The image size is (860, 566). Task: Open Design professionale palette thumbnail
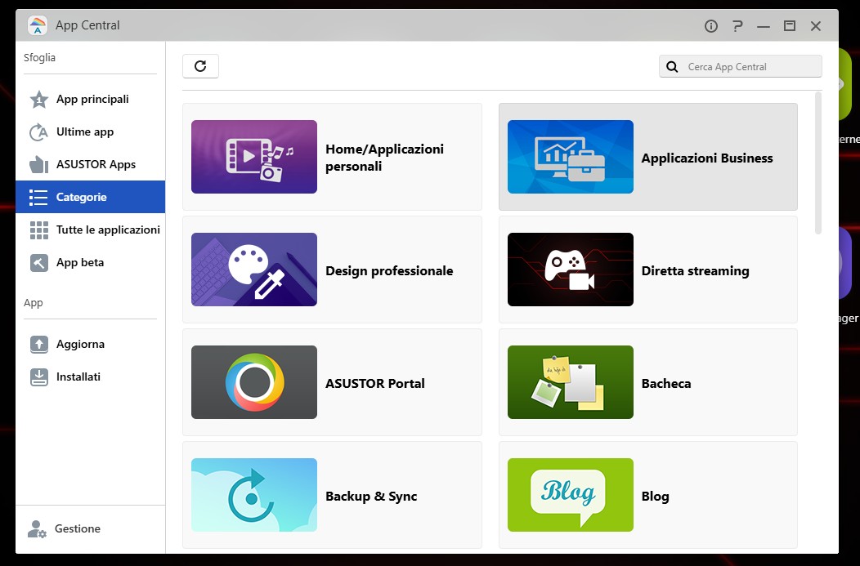pos(254,270)
